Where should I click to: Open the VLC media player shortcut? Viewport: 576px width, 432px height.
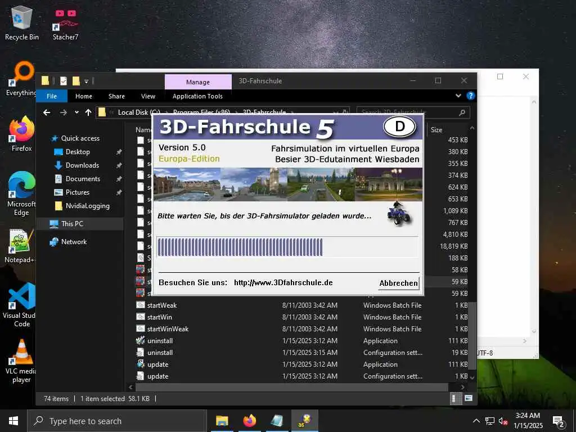(21, 362)
